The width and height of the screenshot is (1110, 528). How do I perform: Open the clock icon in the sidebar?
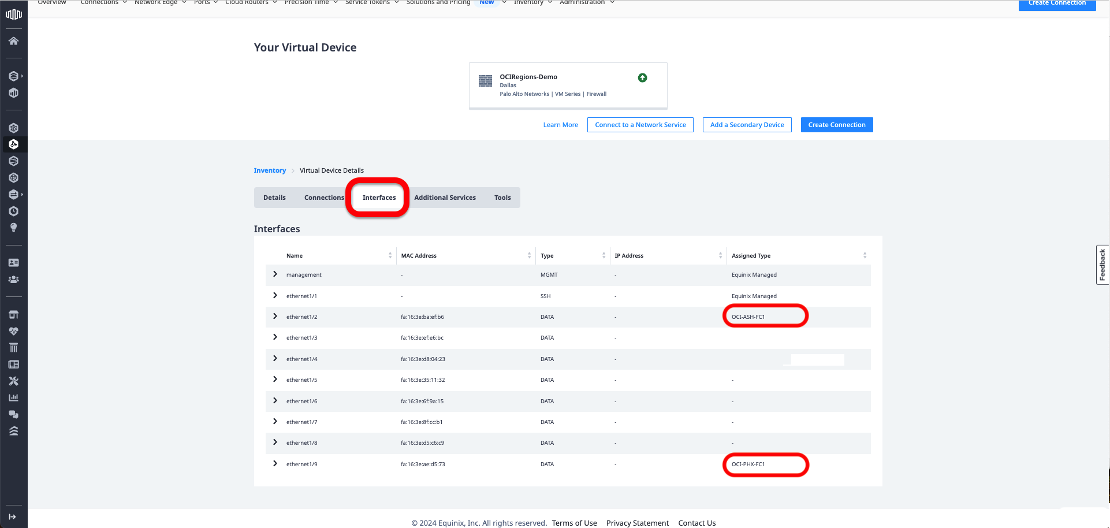[x=13, y=211]
